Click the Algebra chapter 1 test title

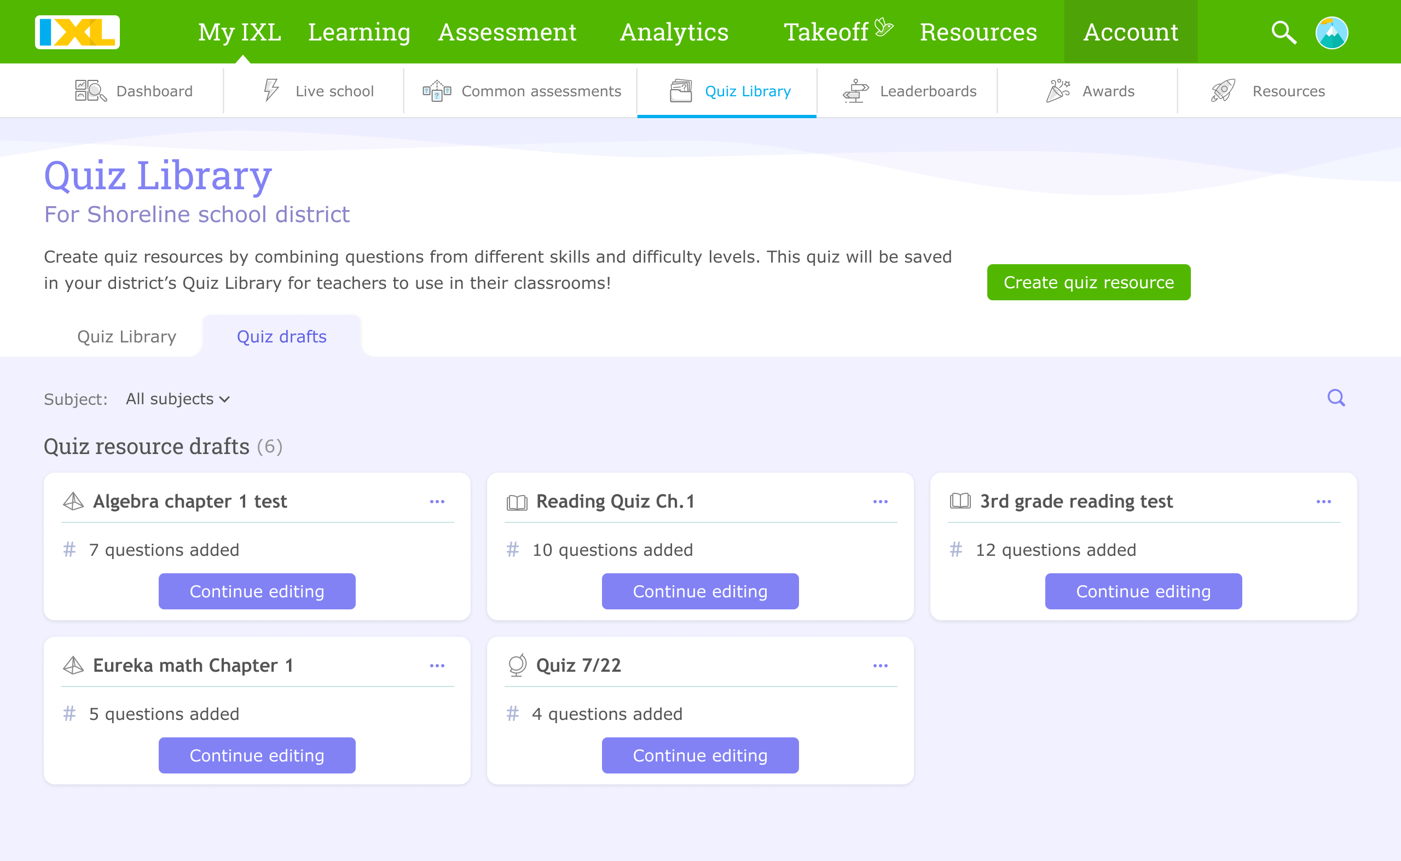[190, 502]
